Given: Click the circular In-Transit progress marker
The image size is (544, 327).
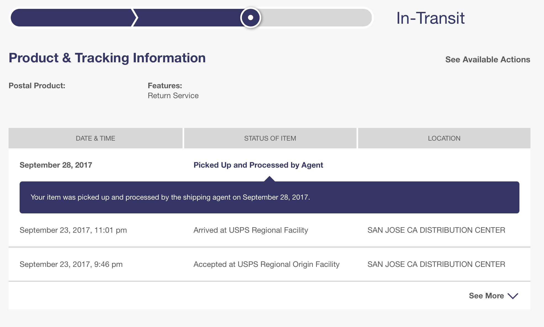Looking at the screenshot, I should pyautogui.click(x=250, y=18).
